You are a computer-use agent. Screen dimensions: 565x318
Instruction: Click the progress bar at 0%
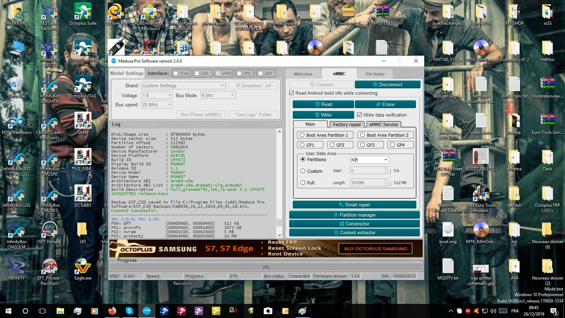pos(265,266)
